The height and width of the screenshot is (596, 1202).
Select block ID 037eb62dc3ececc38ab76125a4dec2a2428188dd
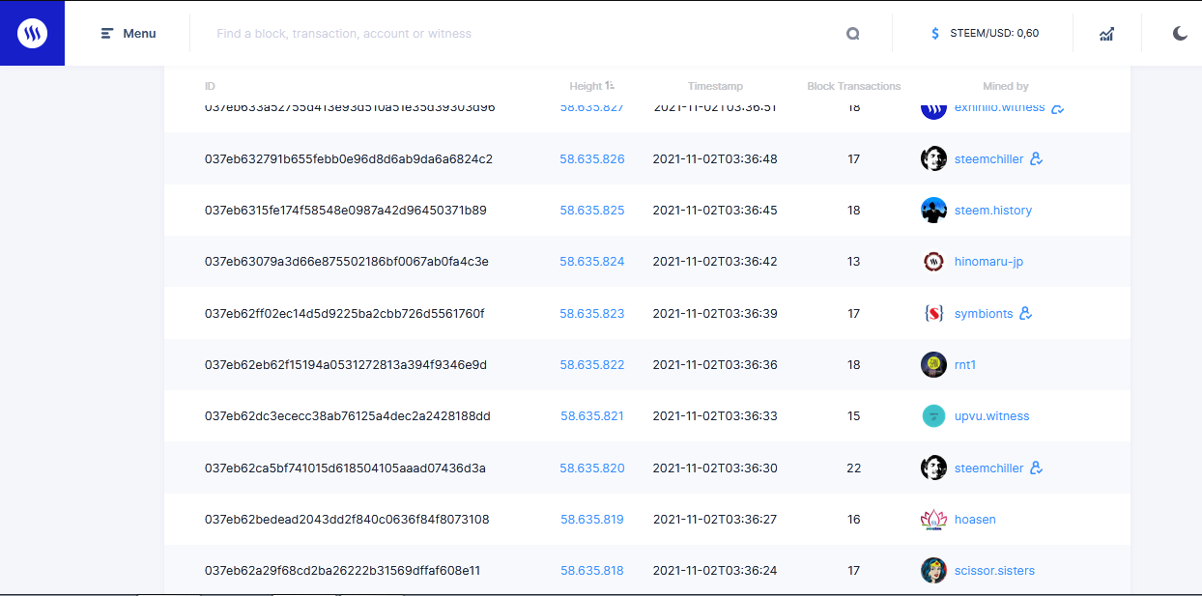[348, 416]
